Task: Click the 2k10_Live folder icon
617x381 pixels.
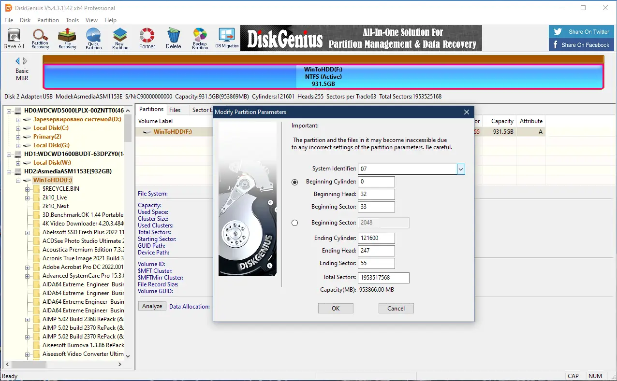Action: tap(36, 198)
